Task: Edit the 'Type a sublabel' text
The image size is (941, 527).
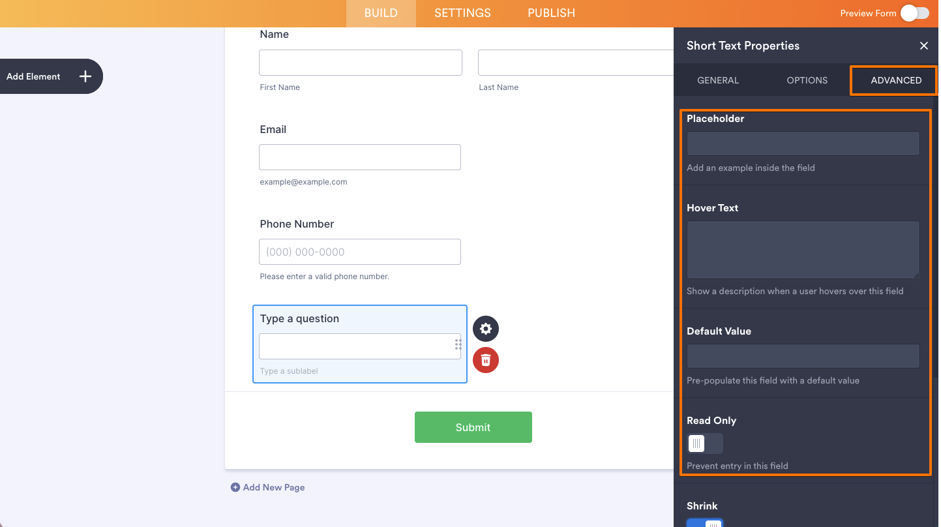Action: 289,371
